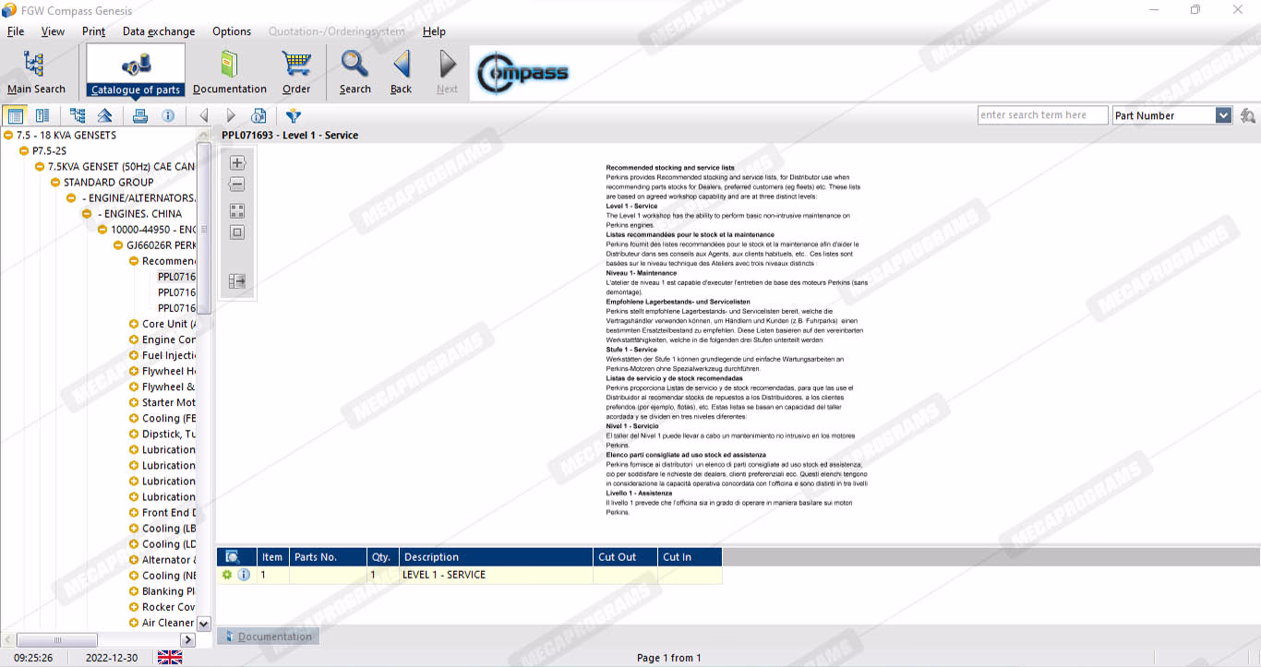1261x667 pixels.
Task: Sort by the Parts No. column header
Action: pyautogui.click(x=328, y=556)
